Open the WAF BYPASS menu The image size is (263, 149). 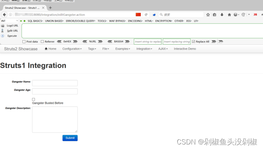[117, 21]
